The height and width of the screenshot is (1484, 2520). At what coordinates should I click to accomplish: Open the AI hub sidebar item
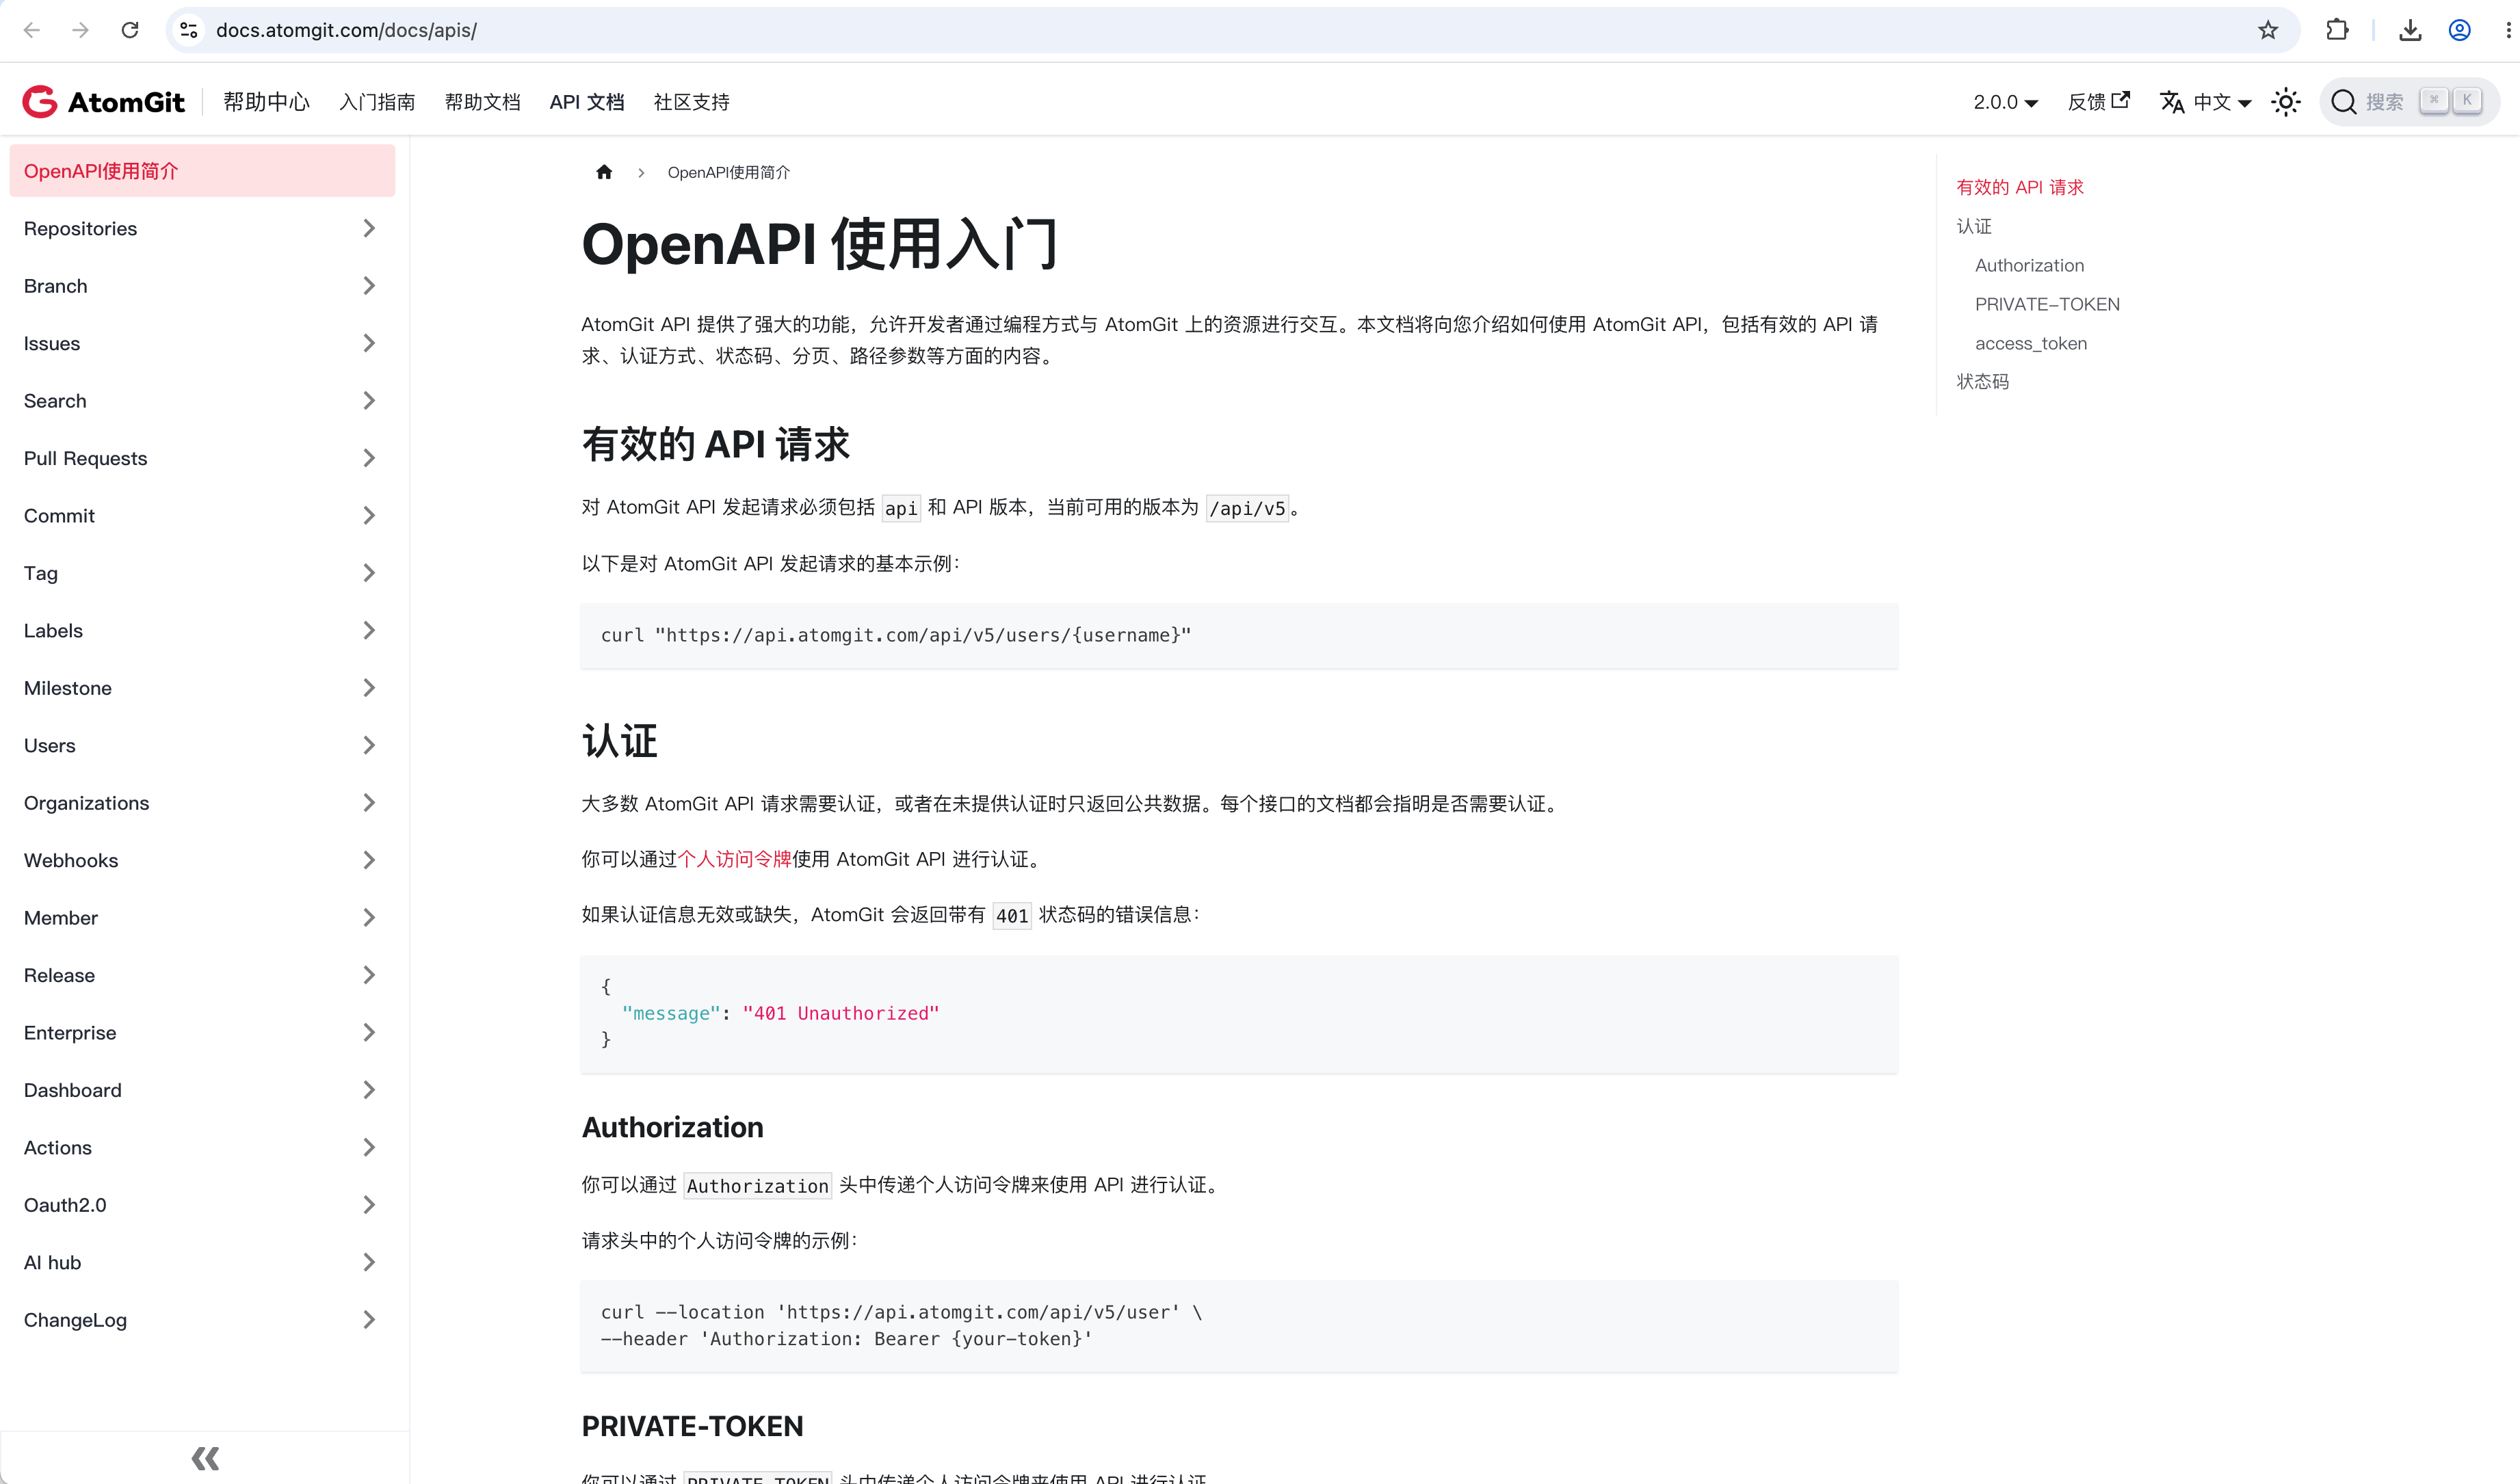point(202,1263)
